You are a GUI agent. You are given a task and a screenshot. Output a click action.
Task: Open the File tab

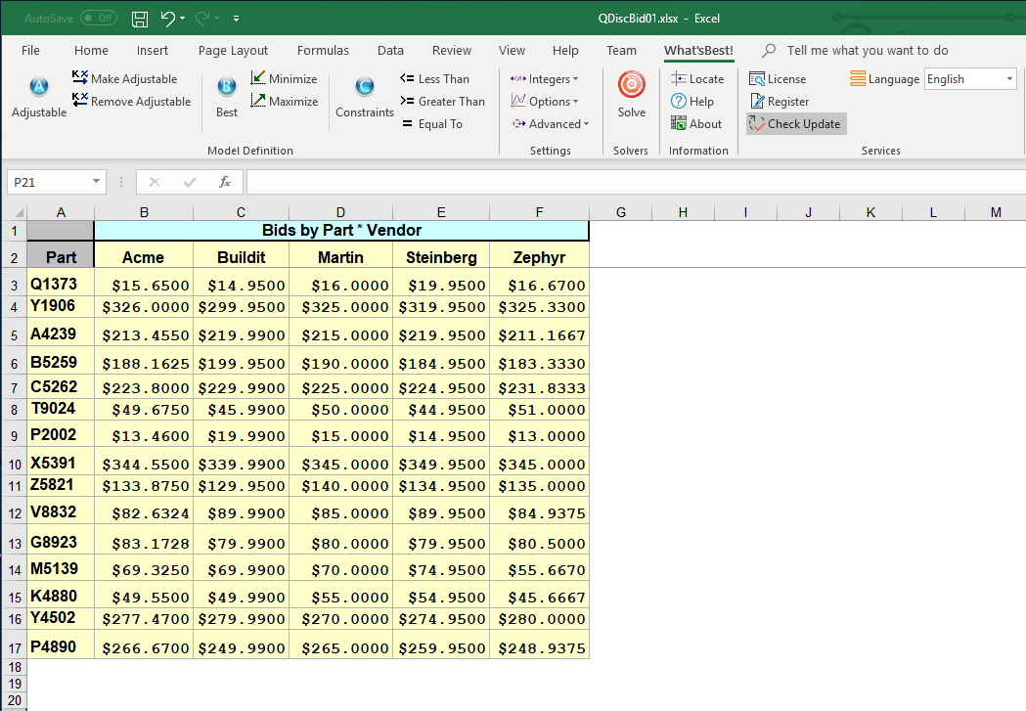pos(30,50)
